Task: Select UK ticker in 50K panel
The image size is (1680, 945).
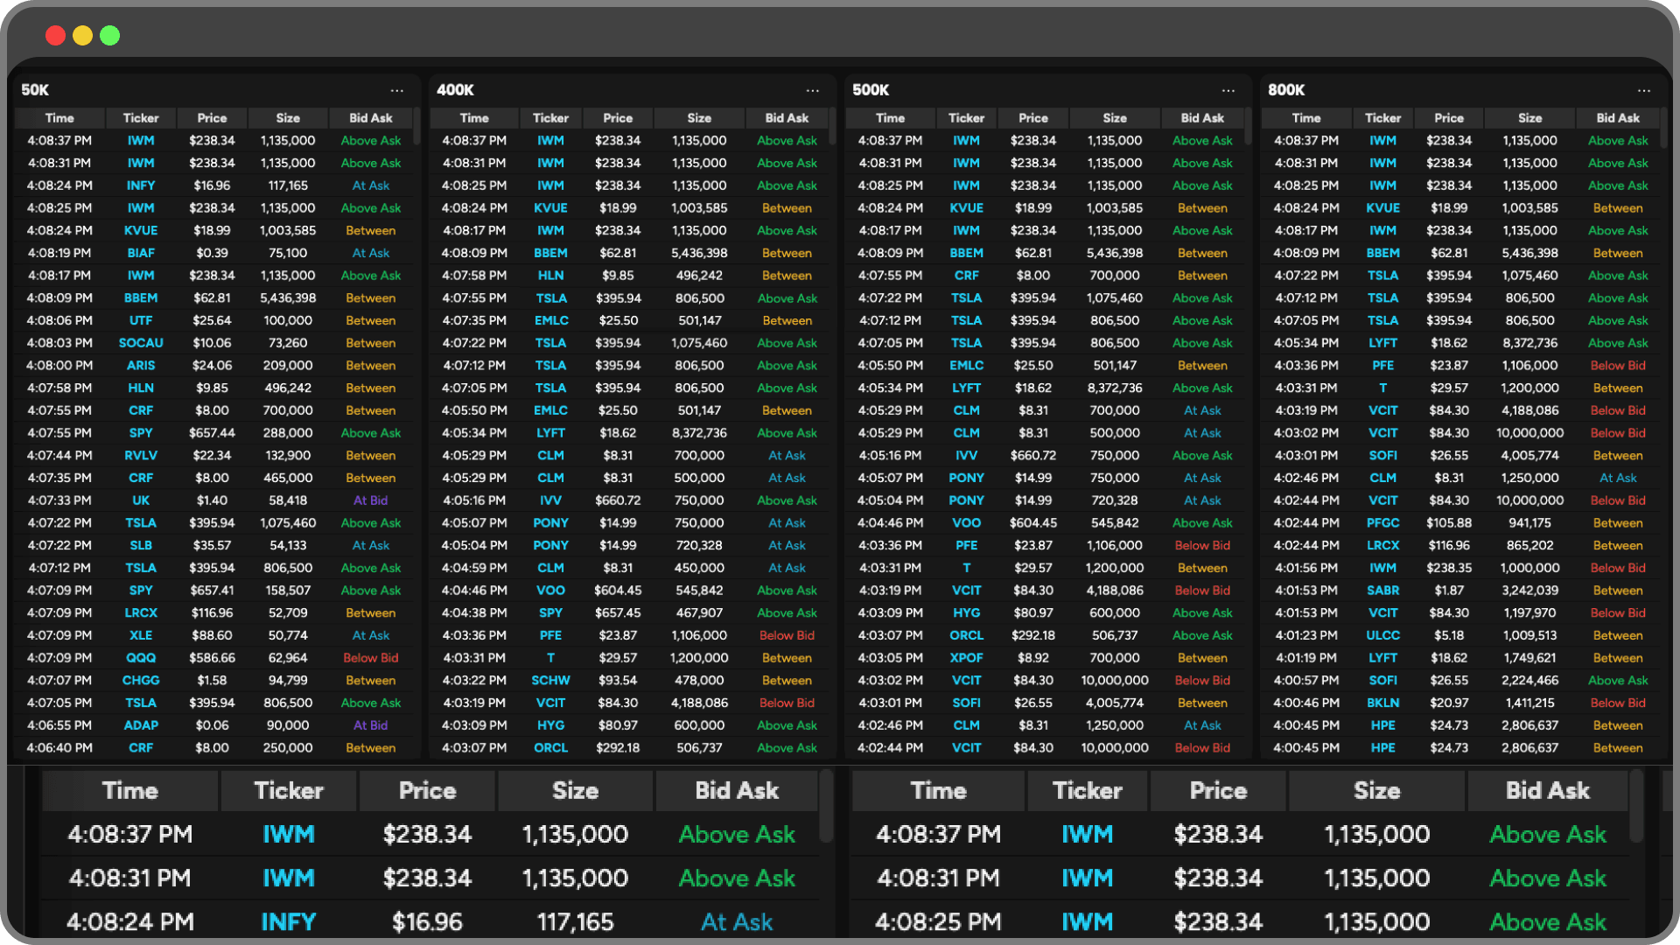Action: [x=141, y=500]
